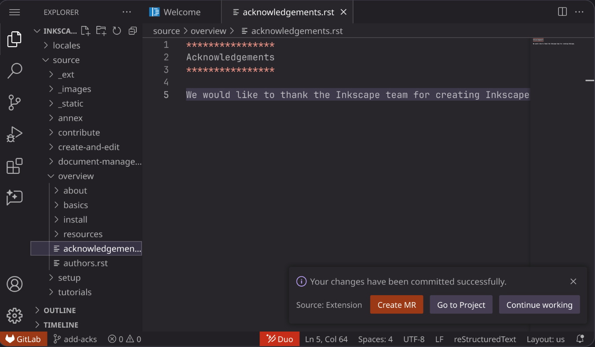Expand the setup folder
The width and height of the screenshot is (595, 347).
click(86, 278)
